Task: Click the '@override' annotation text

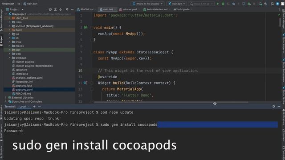Action: pos(107,77)
